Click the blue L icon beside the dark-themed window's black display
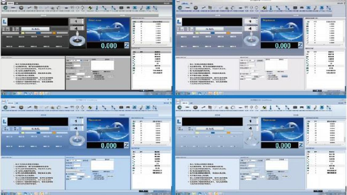This screenshot has height=195, width=347. [5, 22]
